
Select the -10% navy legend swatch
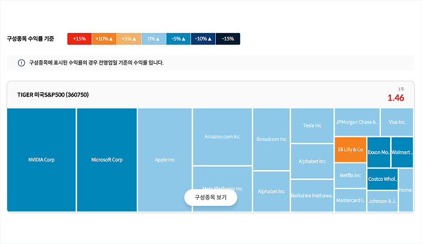(203, 39)
